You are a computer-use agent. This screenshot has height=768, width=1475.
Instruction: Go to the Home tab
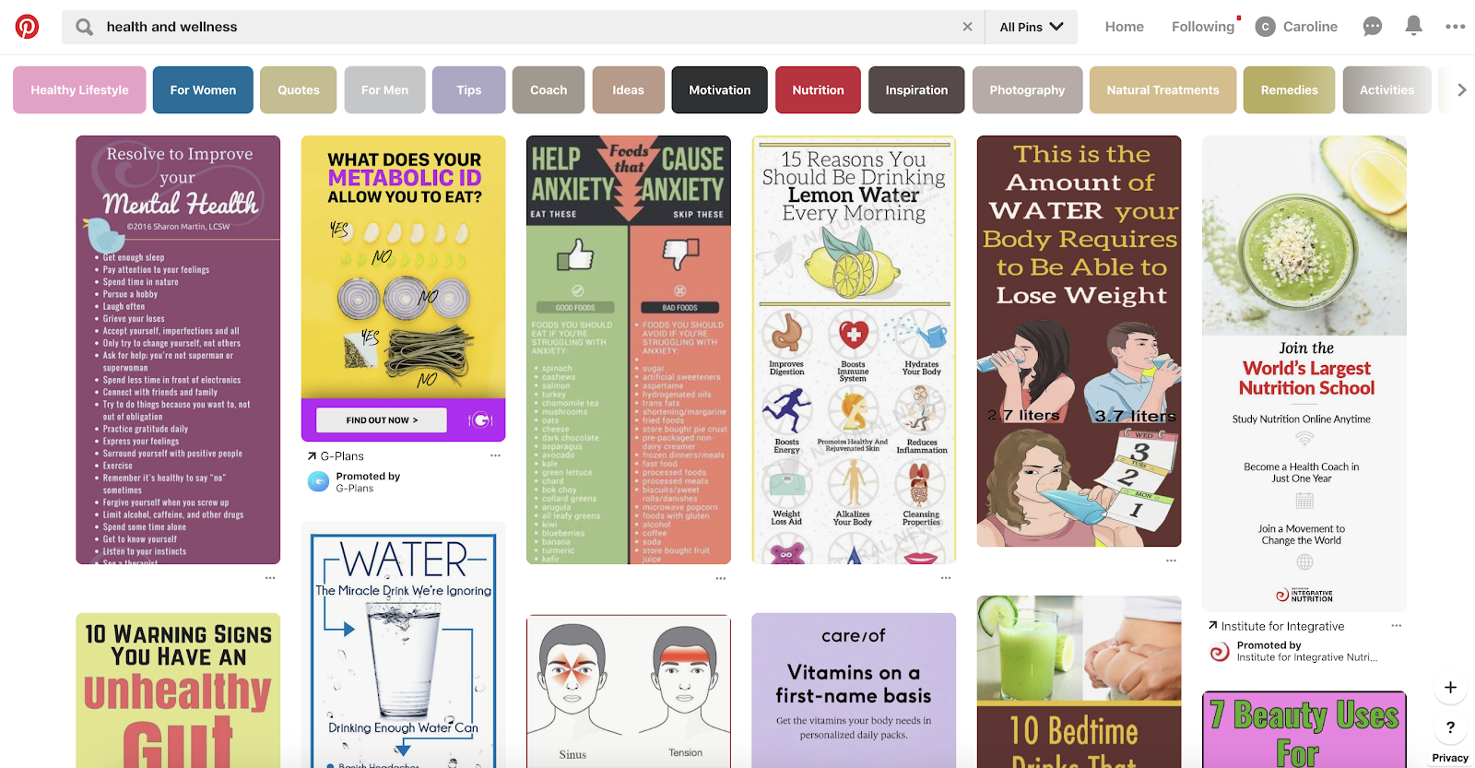point(1124,27)
